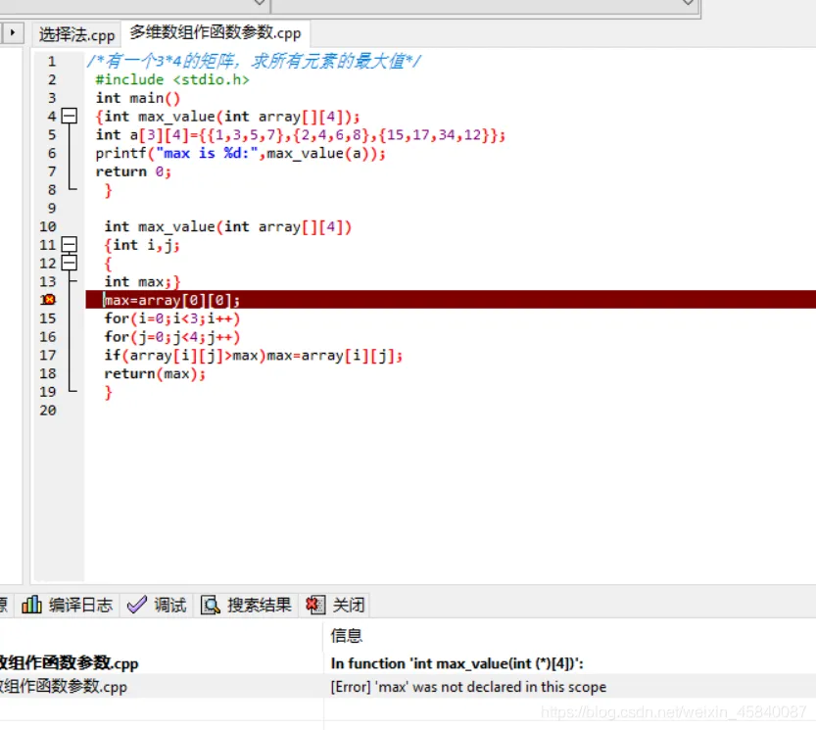Click line number 20 in the gutter
The height and width of the screenshot is (730, 816).
48,411
